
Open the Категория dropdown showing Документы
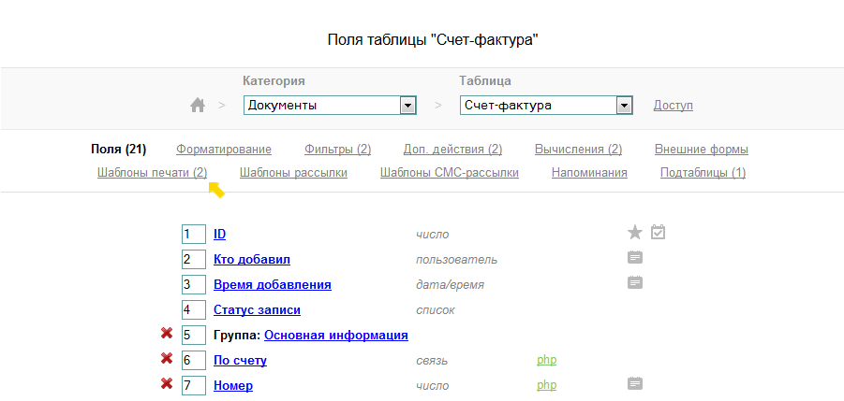point(329,106)
